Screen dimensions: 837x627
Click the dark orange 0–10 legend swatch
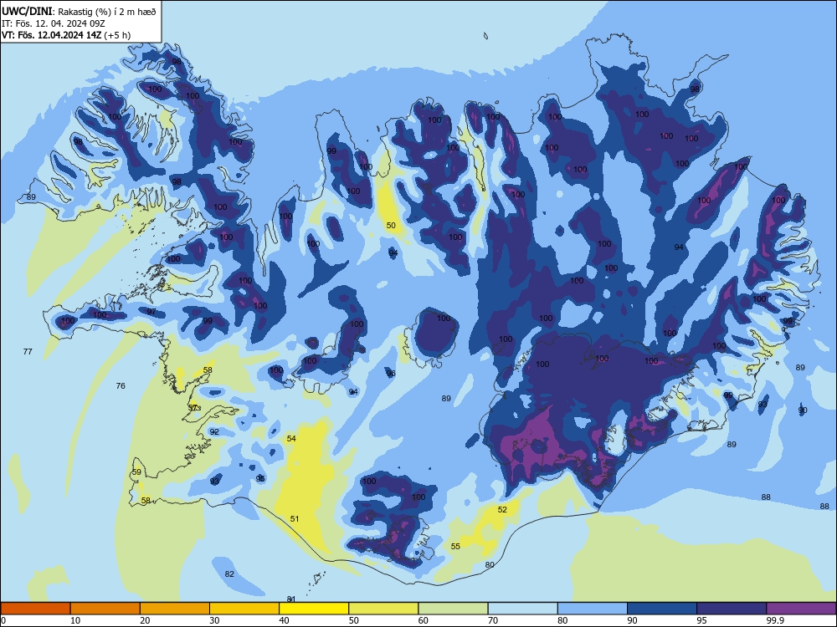tap(35, 609)
